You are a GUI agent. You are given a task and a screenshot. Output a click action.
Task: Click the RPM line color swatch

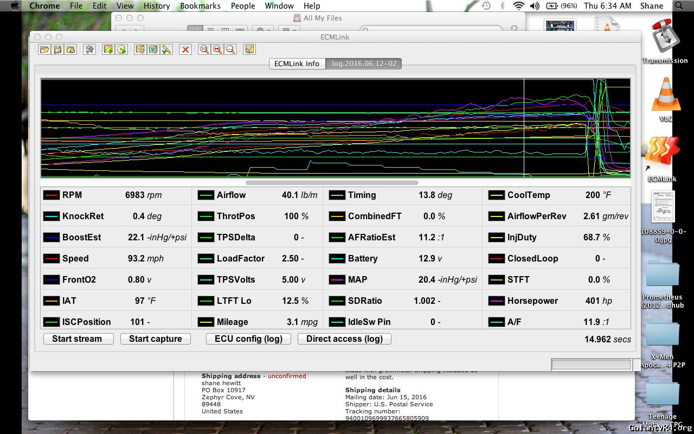tap(52, 195)
